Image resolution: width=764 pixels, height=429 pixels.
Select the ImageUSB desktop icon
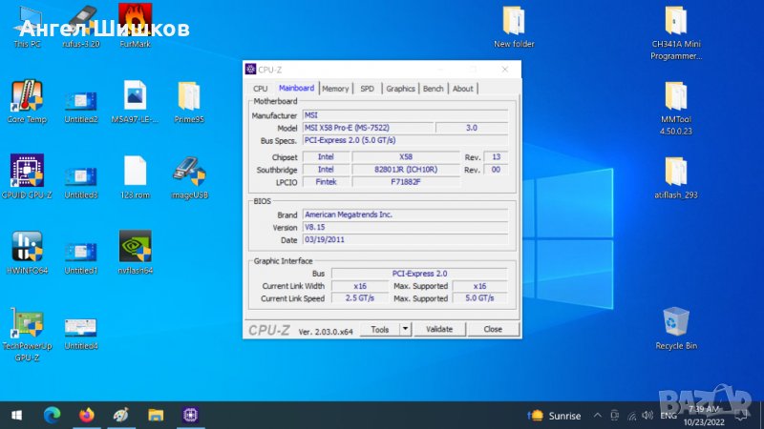pyautogui.click(x=188, y=172)
